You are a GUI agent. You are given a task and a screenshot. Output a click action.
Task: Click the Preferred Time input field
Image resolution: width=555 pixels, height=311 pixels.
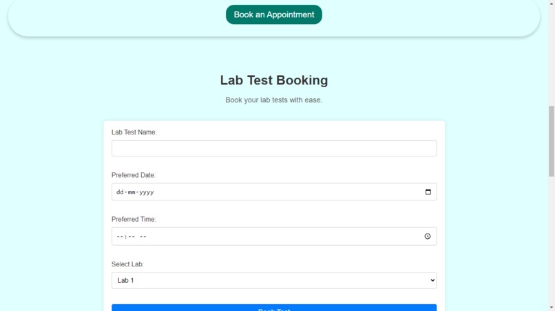(x=274, y=237)
